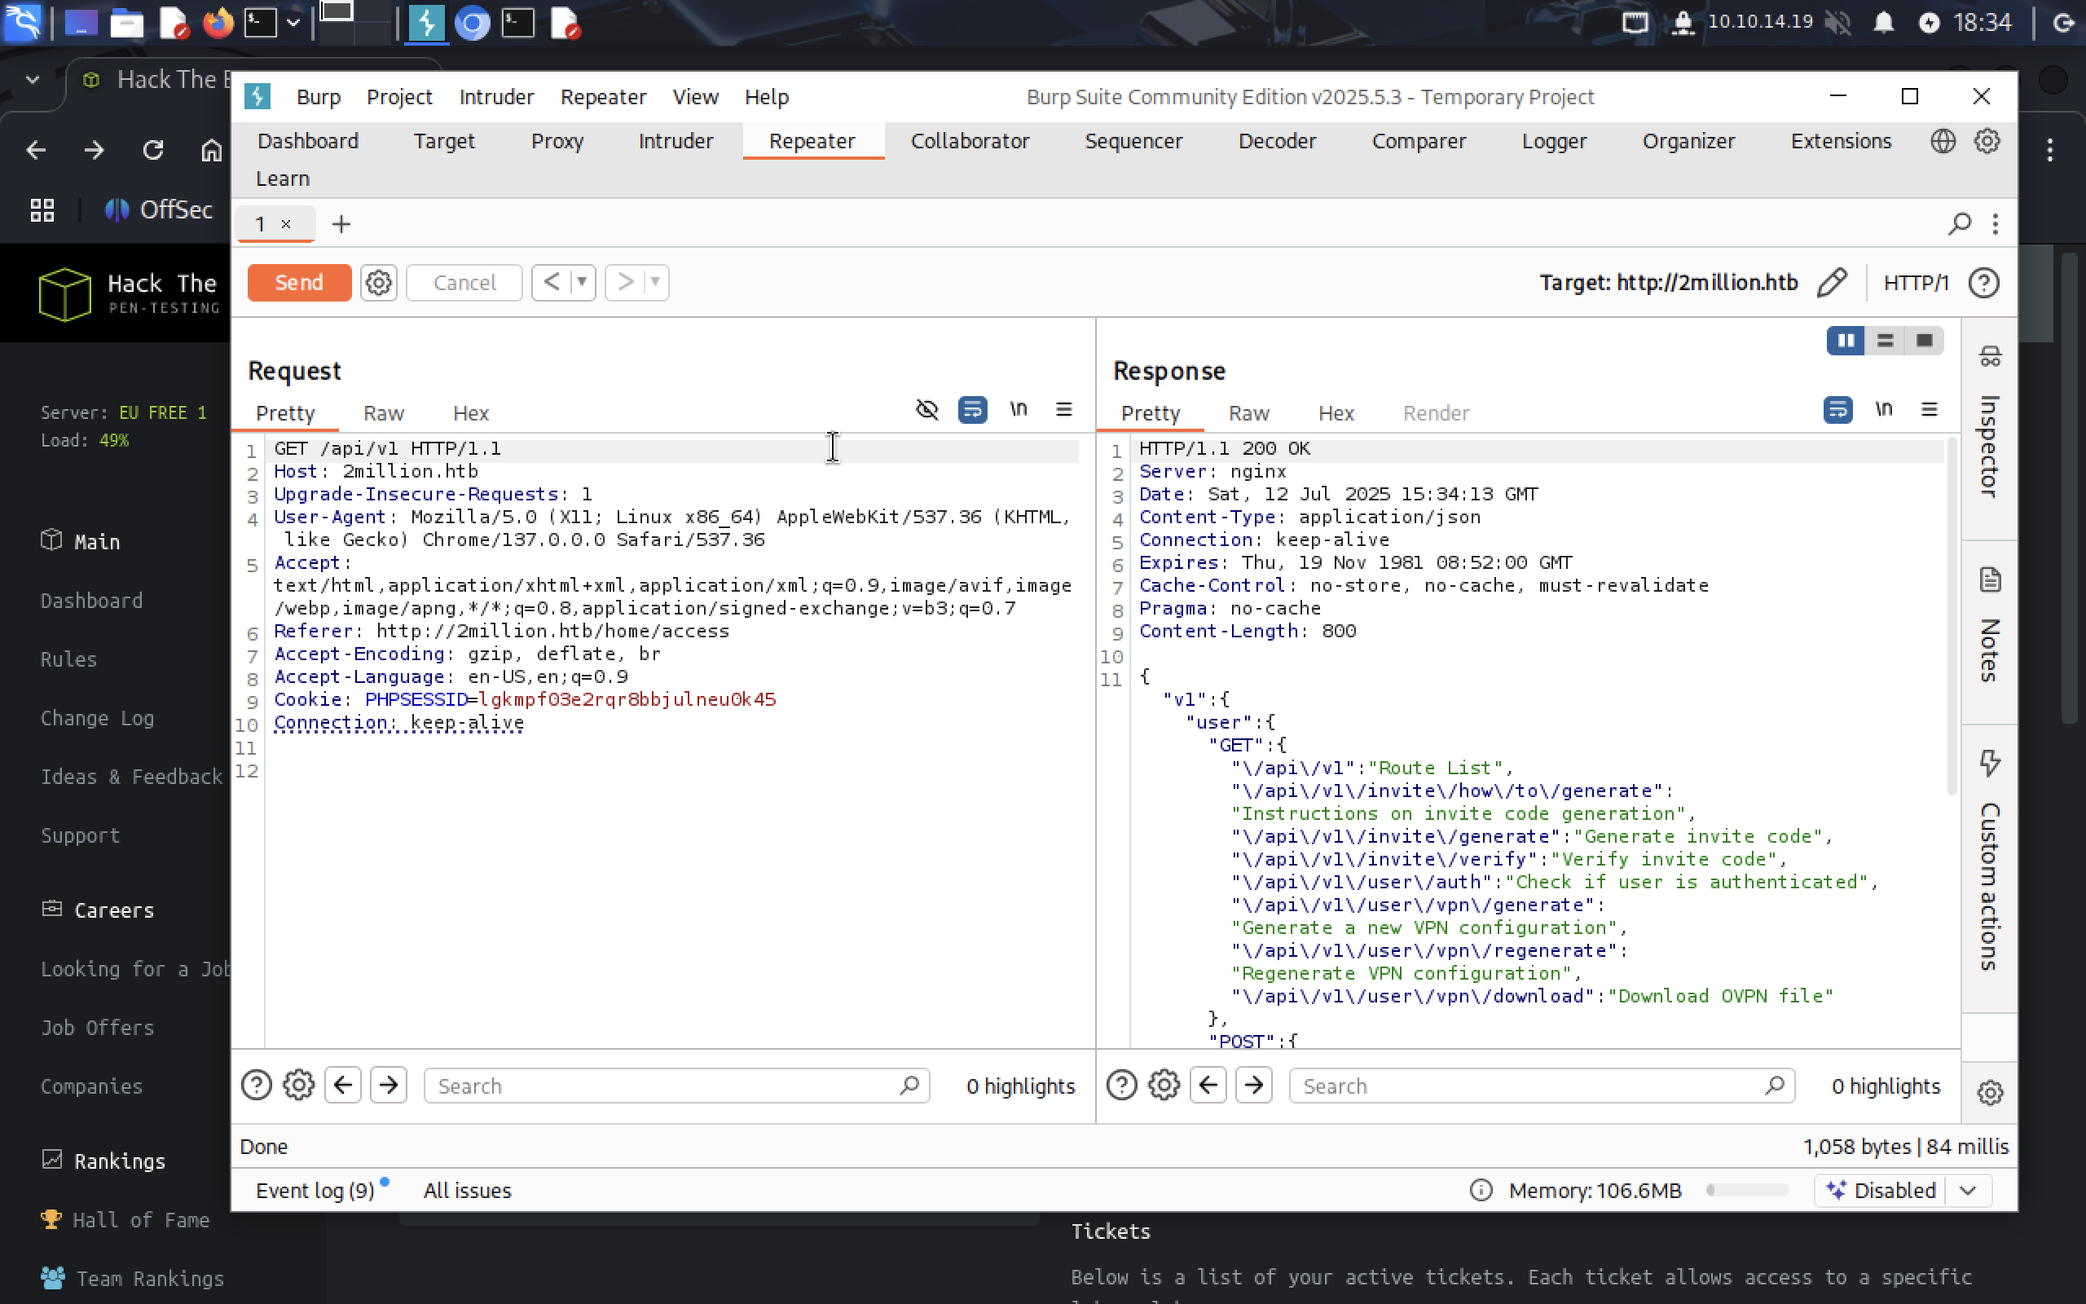Go back to previous request

point(552,282)
